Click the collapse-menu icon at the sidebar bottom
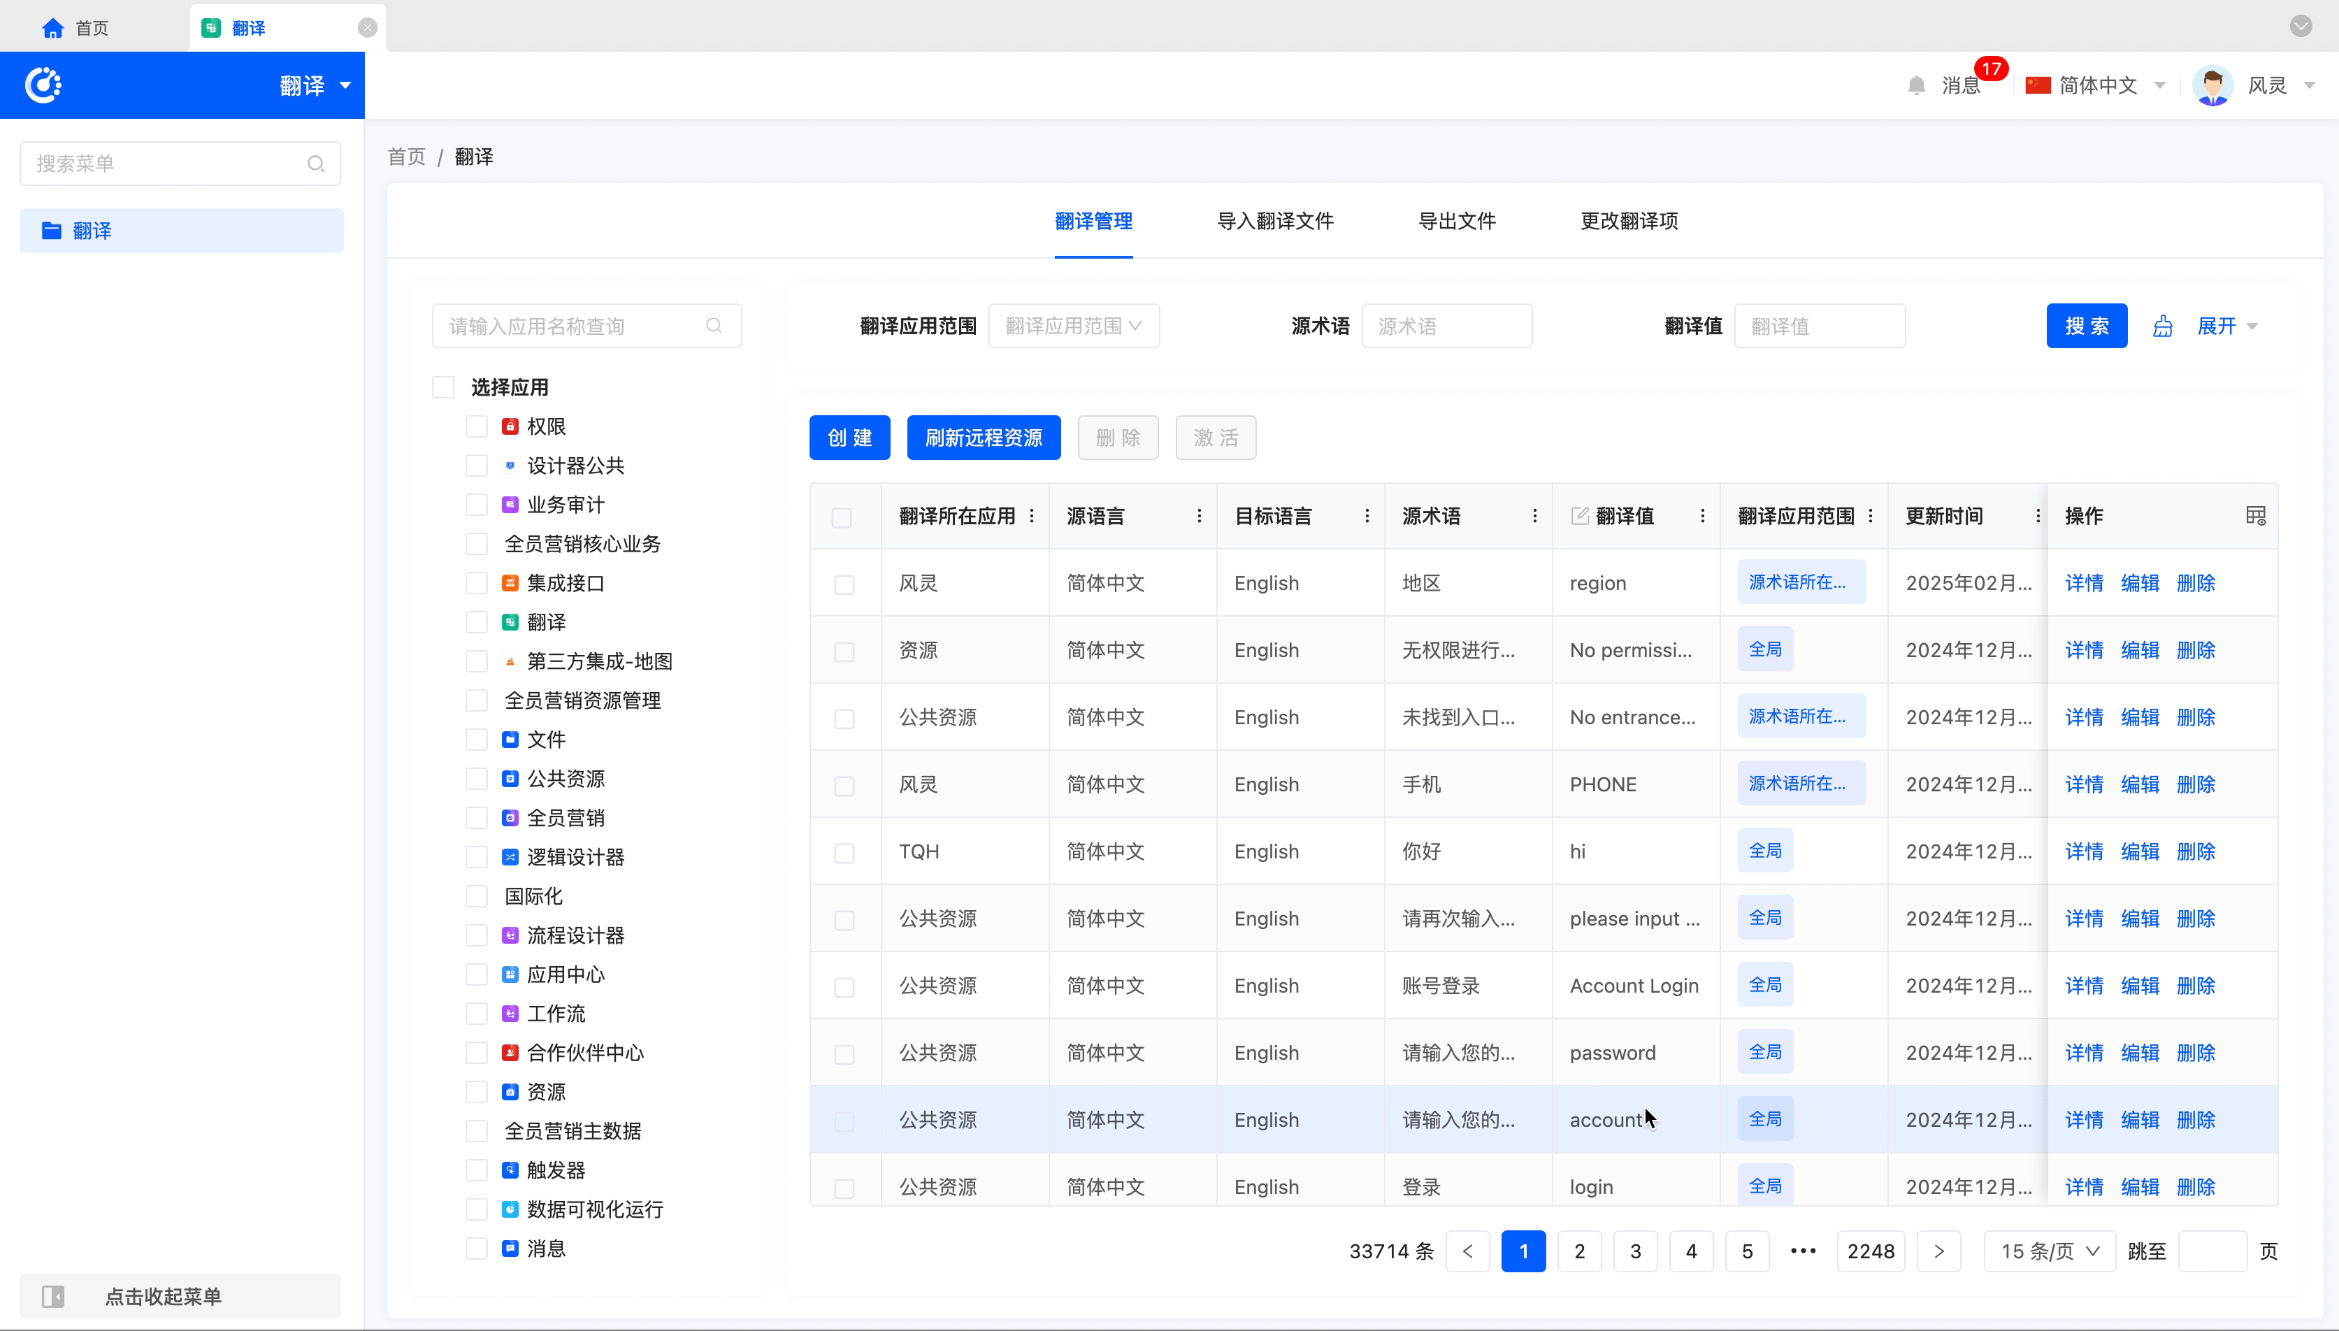 coord(53,1296)
